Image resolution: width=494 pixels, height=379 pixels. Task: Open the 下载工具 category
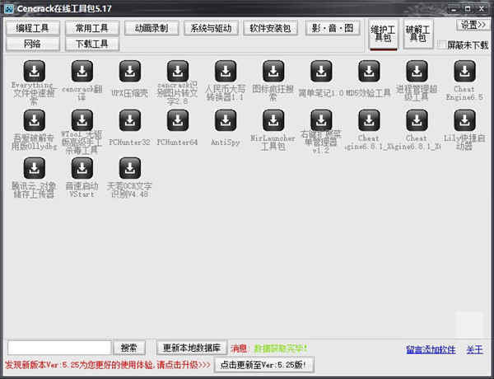pos(92,44)
